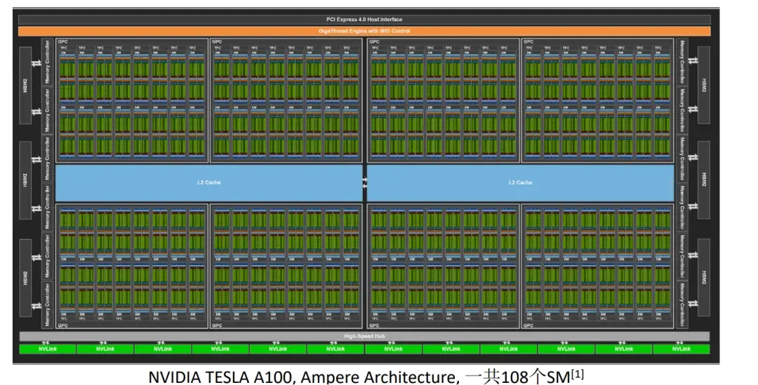Click the top-left HBM2 memory block
758x385 pixels.
(x=26, y=86)
